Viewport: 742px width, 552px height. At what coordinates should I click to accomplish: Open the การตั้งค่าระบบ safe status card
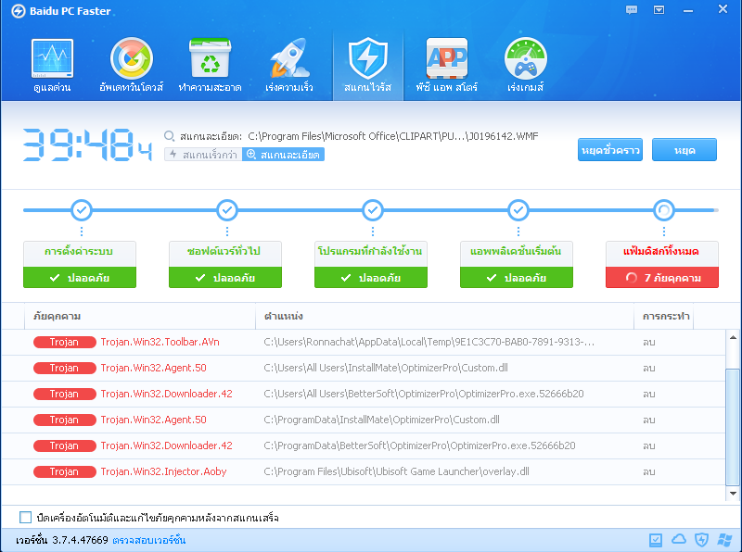80,265
